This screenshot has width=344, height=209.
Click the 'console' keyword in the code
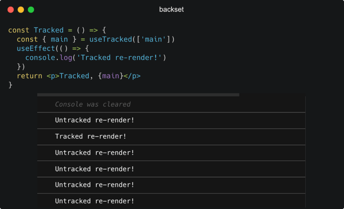pyautogui.click(x=40, y=58)
